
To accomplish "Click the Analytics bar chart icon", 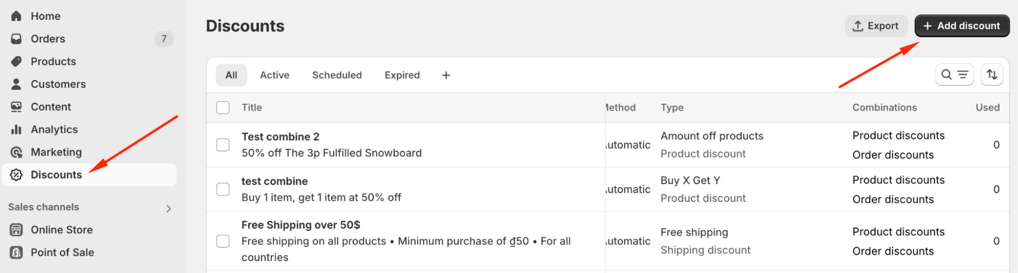I will (16, 130).
